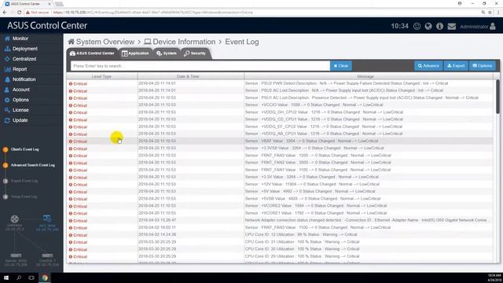Open the Deployment sidebar section

point(21,49)
